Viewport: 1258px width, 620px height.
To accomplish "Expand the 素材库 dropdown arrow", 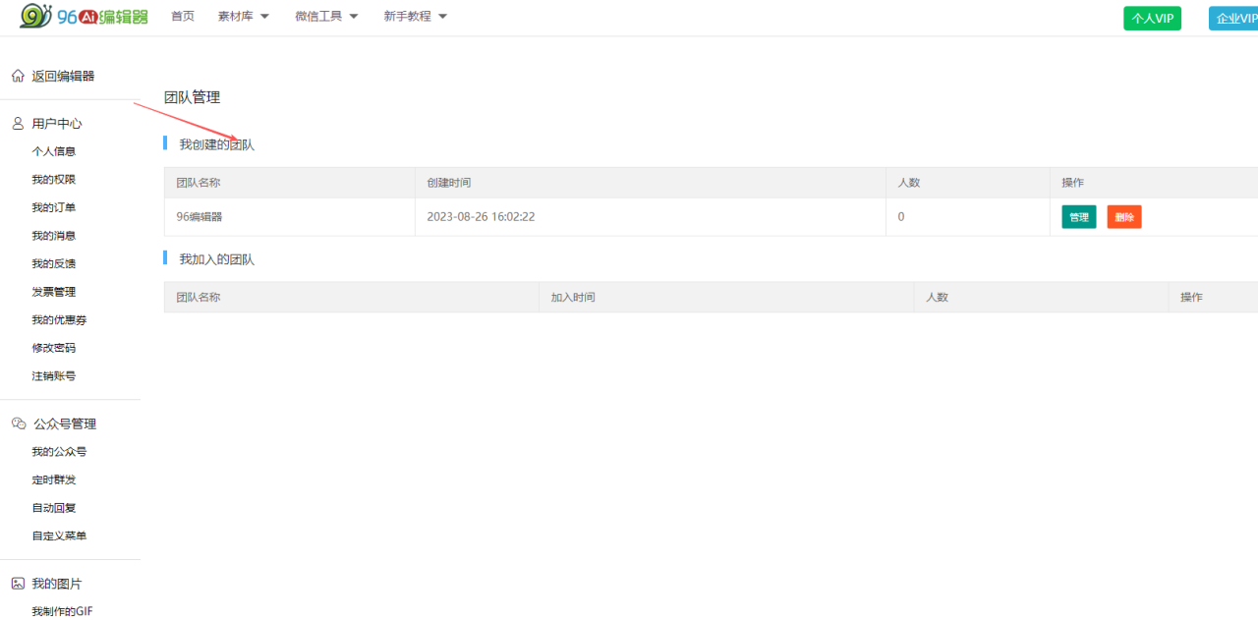I will pyautogui.click(x=264, y=17).
